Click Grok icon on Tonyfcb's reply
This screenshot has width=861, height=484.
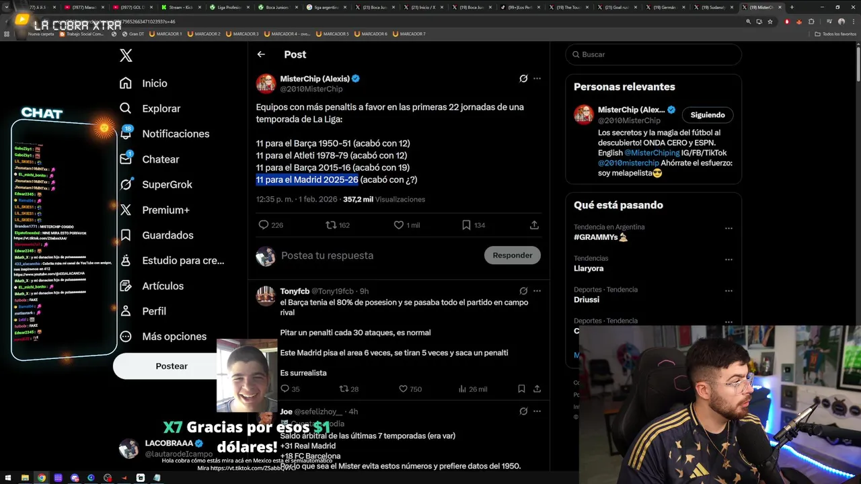[x=523, y=291]
